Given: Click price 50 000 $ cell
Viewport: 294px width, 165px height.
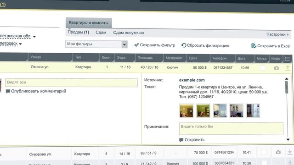Looking at the screenshot, I should 200,67.
